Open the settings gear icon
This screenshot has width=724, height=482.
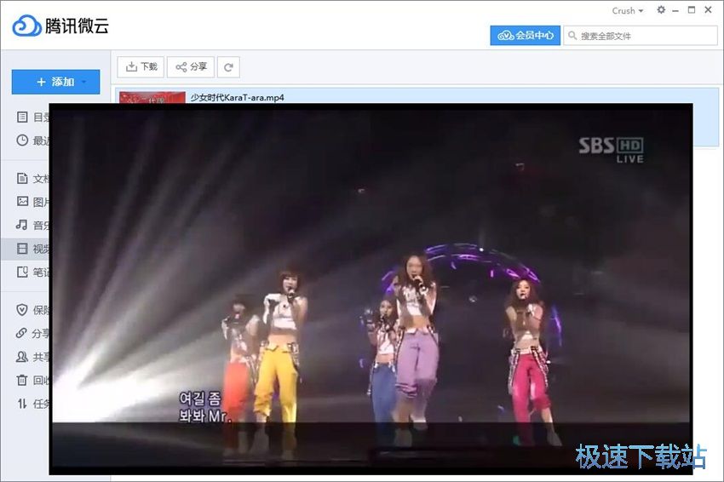(x=661, y=9)
